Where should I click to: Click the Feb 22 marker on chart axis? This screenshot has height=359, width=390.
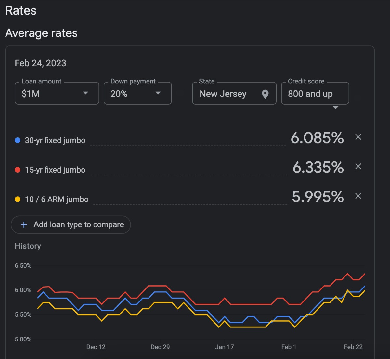(x=353, y=347)
